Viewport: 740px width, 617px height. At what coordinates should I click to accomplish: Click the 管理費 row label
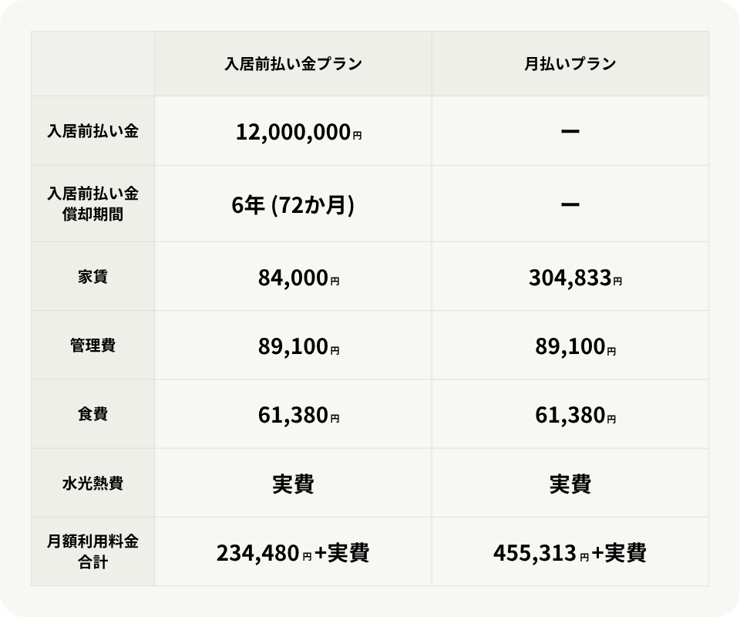point(92,346)
